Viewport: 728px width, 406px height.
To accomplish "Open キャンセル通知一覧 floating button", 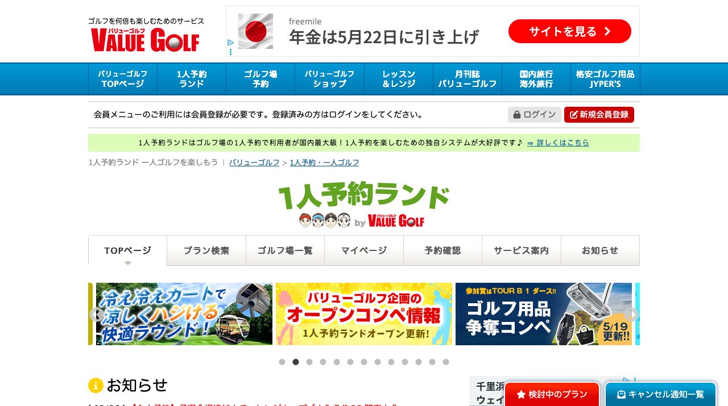I will 660,394.
